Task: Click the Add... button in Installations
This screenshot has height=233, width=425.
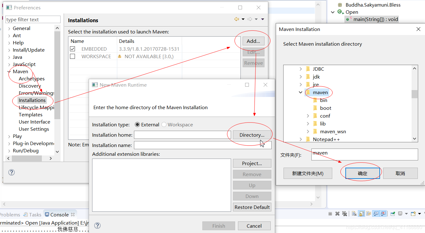Action: (x=253, y=41)
